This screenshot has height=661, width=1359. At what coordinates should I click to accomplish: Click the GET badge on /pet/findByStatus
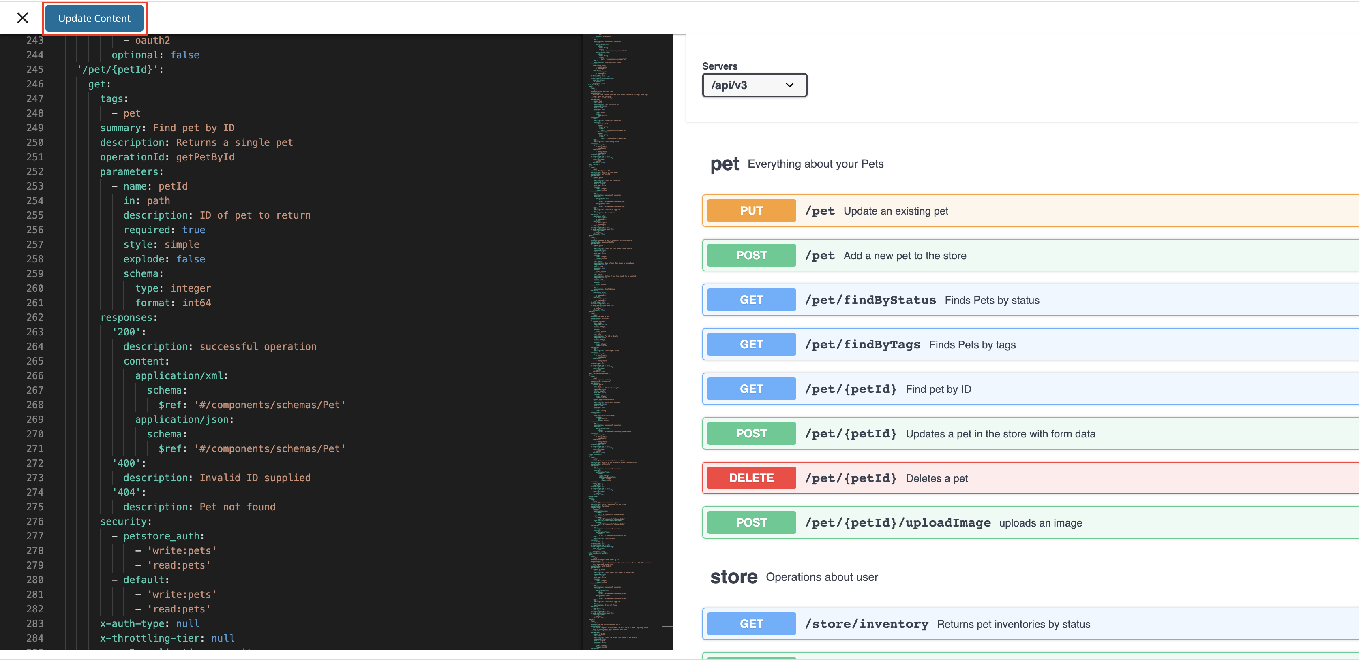750,299
